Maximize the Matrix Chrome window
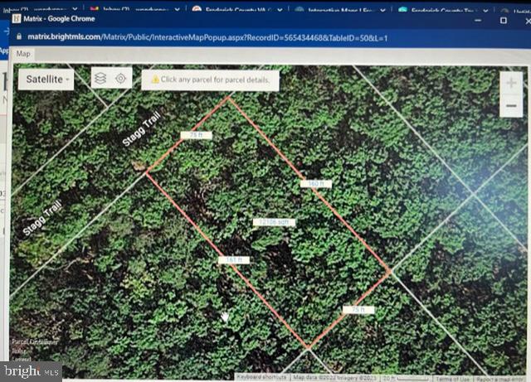 pos(503,19)
